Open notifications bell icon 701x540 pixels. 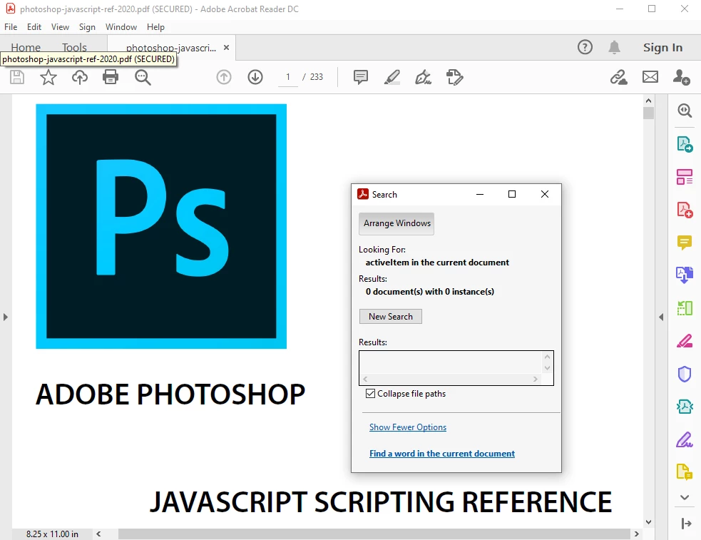tap(614, 47)
